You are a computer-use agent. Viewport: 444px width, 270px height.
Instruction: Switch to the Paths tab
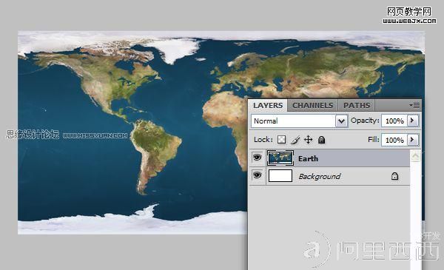(x=357, y=105)
